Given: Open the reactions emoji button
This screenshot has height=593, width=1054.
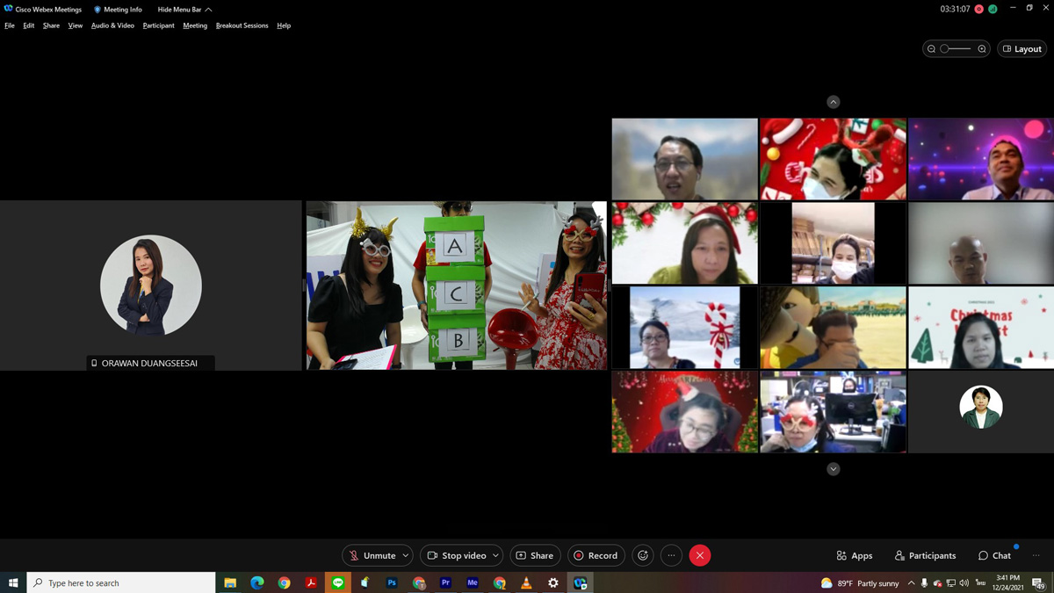Looking at the screenshot, I should pyautogui.click(x=643, y=555).
